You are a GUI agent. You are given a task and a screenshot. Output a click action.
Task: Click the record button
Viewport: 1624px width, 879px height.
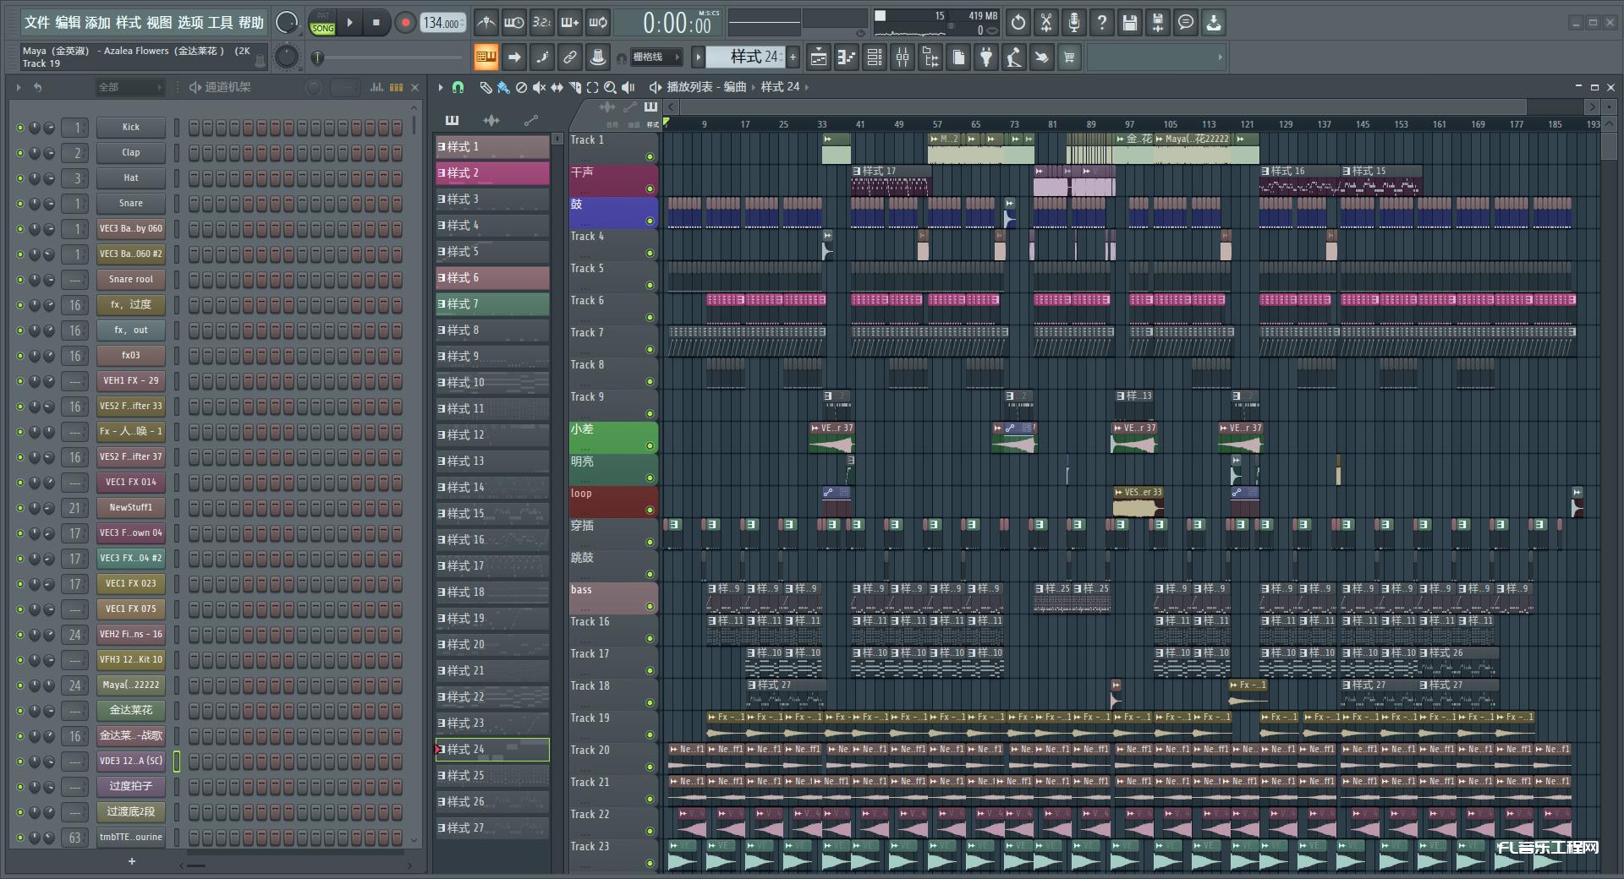coord(405,23)
